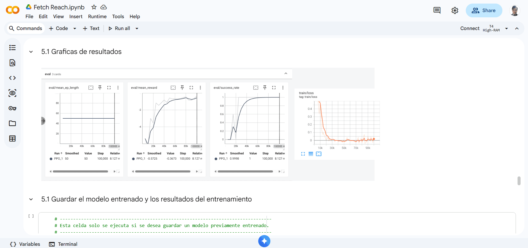This screenshot has height=248, width=528.
Task: Open the Files folder sidebar icon
Action: point(12,123)
